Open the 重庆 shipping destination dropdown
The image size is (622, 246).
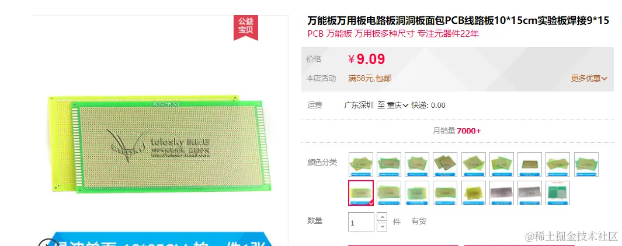398,106
